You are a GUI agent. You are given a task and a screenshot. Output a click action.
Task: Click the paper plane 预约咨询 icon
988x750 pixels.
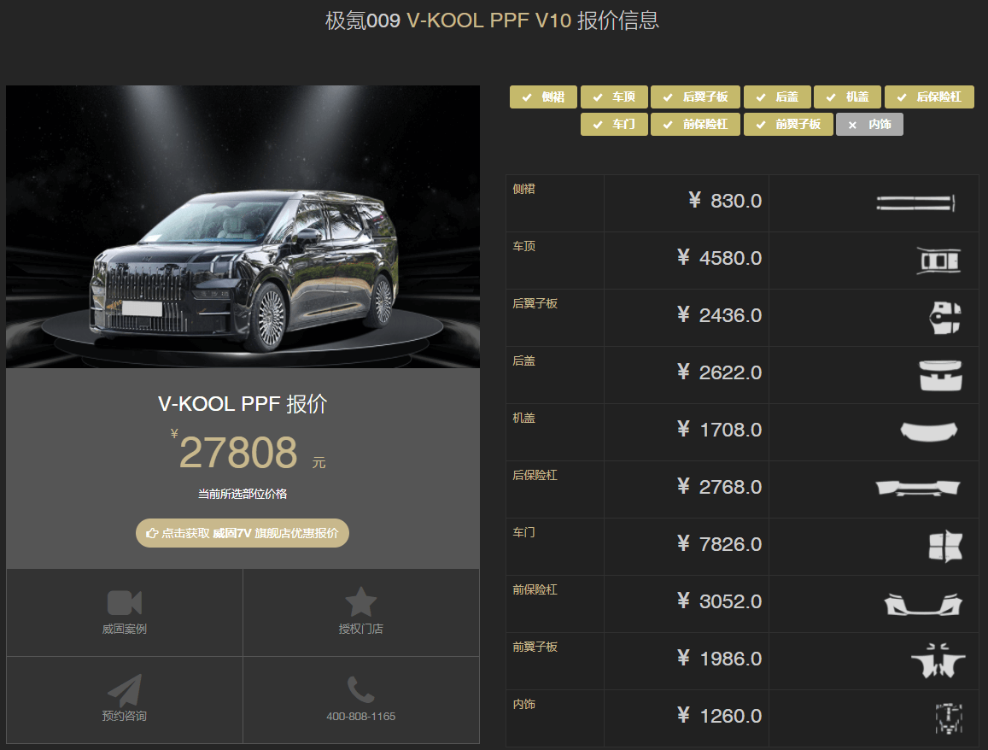click(124, 689)
